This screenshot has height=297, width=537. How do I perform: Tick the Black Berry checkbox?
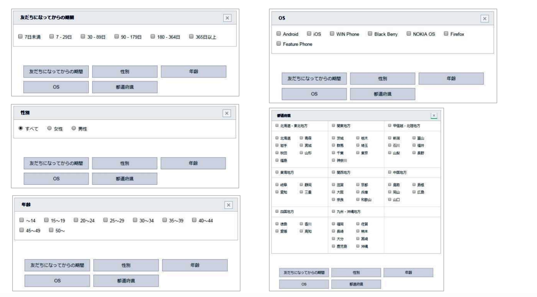point(370,34)
